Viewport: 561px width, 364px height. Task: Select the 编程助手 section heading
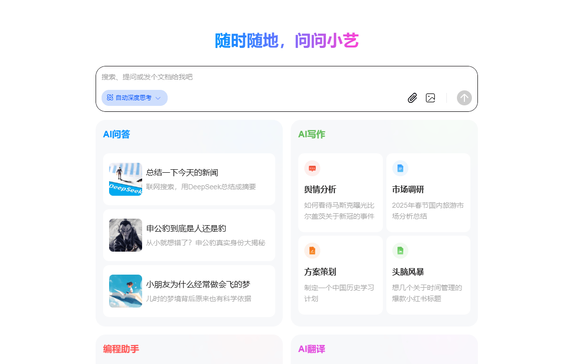pos(121,349)
